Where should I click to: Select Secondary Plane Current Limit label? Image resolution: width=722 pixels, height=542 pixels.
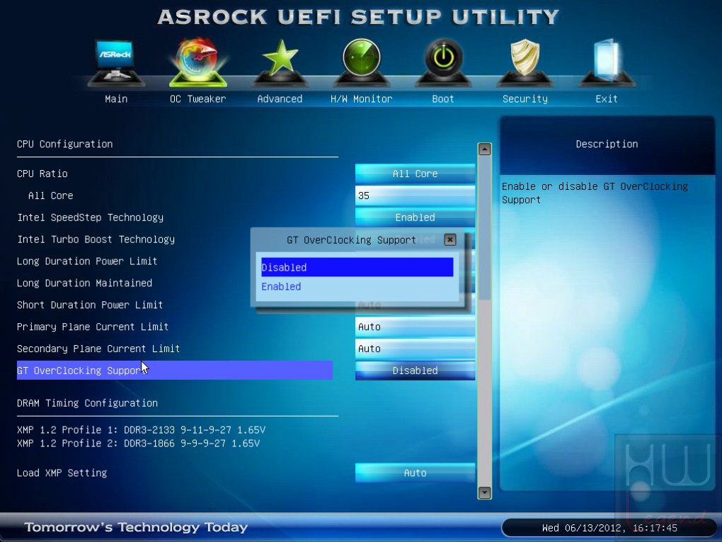(98, 349)
